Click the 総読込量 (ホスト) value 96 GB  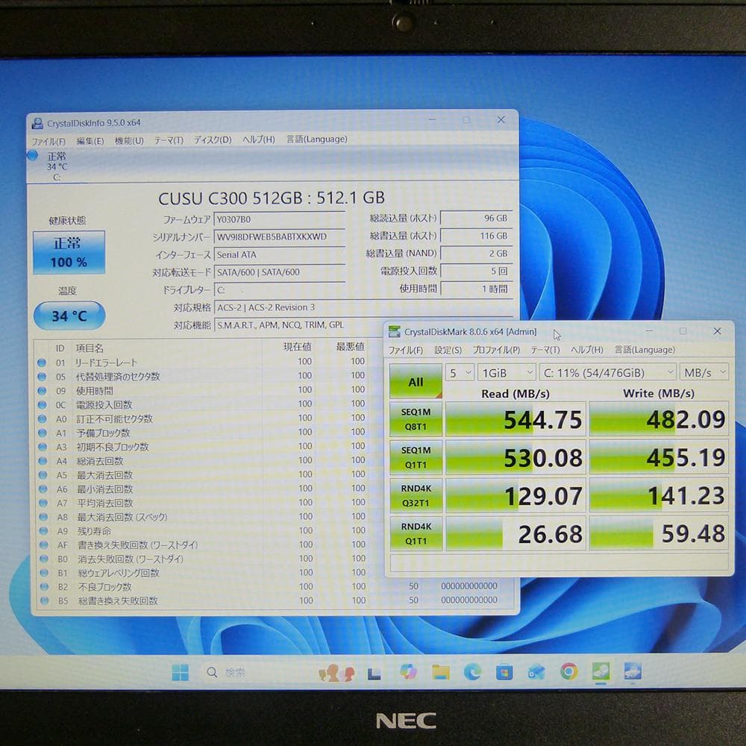(477, 218)
